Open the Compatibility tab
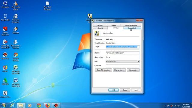The width and height of the screenshot is (192, 108). (x=132, y=28)
